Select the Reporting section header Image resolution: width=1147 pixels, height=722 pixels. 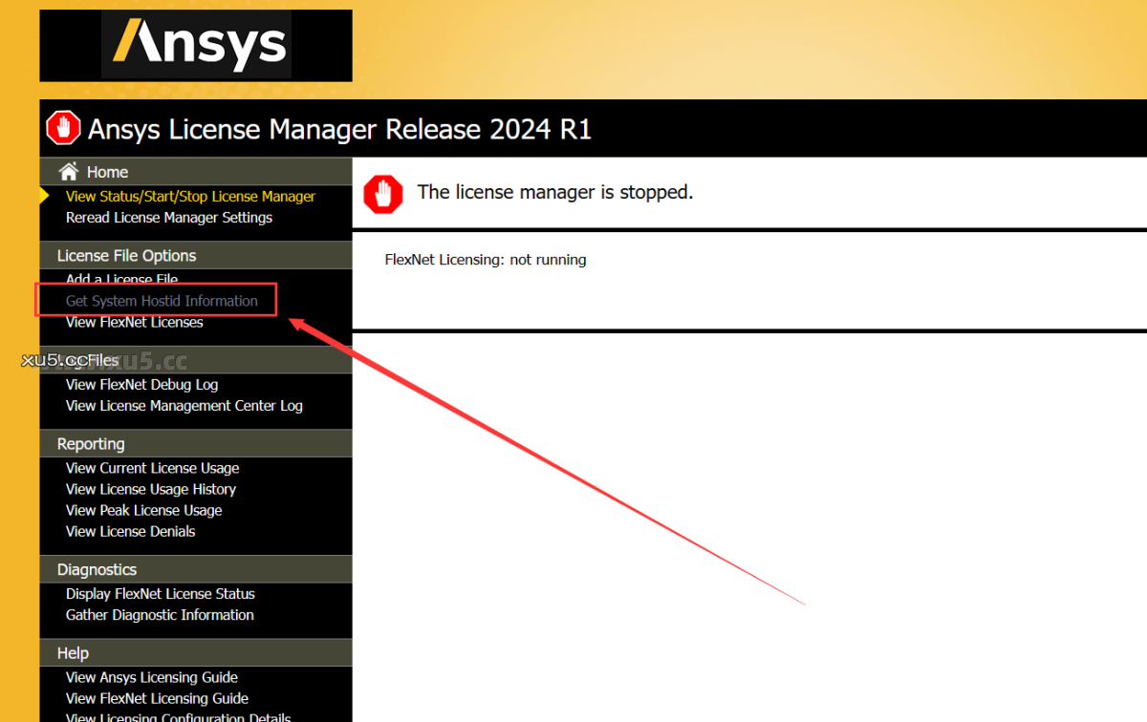coord(91,443)
